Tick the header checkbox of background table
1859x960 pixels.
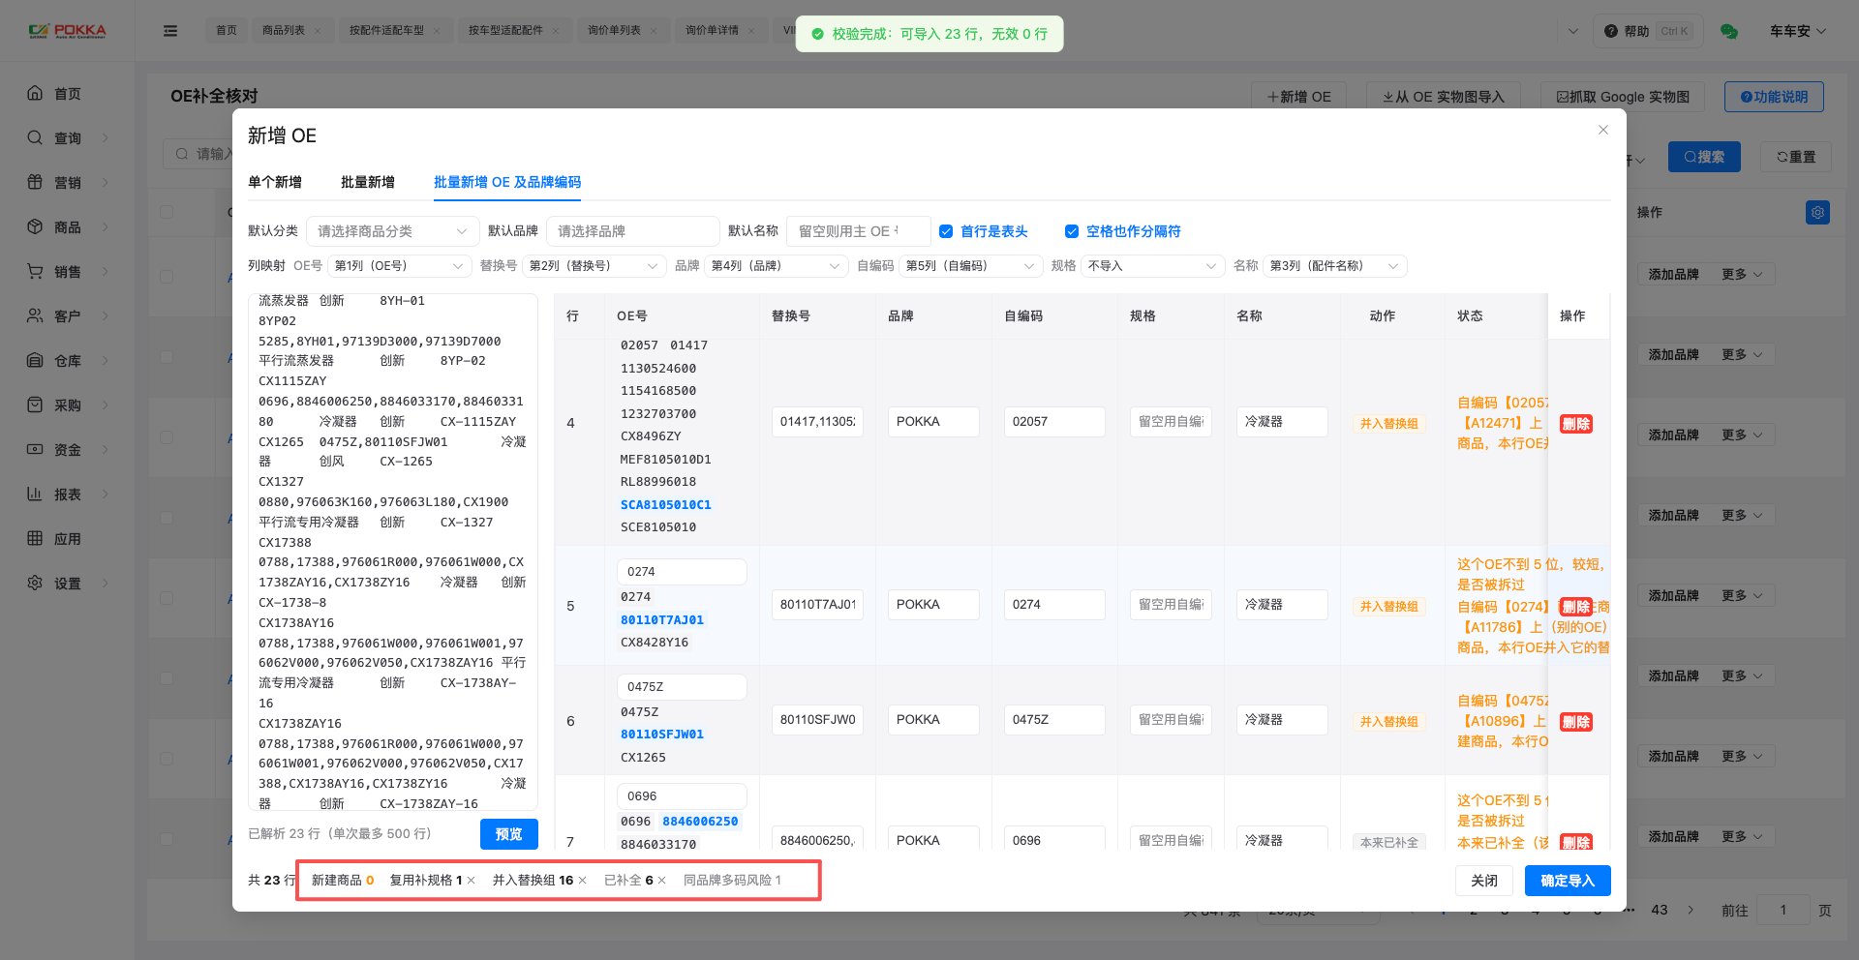pyautogui.click(x=167, y=212)
